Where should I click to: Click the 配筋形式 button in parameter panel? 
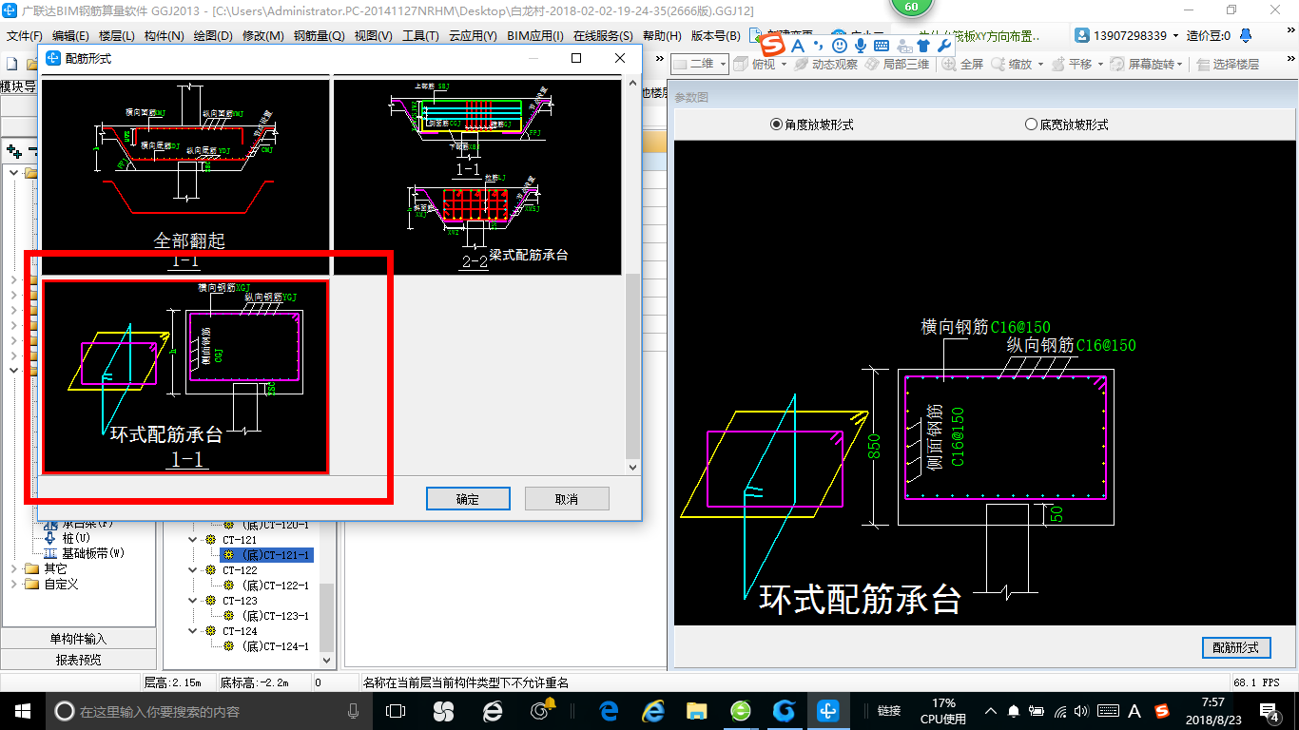tap(1236, 647)
